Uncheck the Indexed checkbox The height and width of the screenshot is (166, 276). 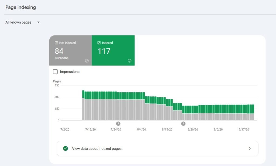(99, 43)
